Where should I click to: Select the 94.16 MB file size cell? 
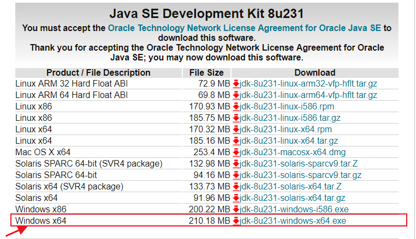click(x=212, y=175)
